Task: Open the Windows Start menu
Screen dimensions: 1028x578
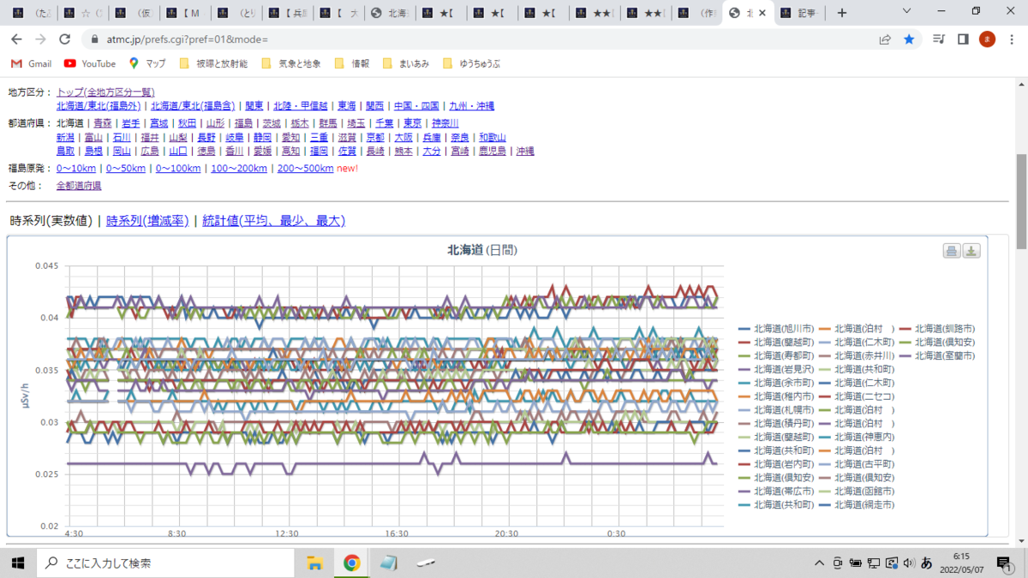Action: pyautogui.click(x=17, y=563)
